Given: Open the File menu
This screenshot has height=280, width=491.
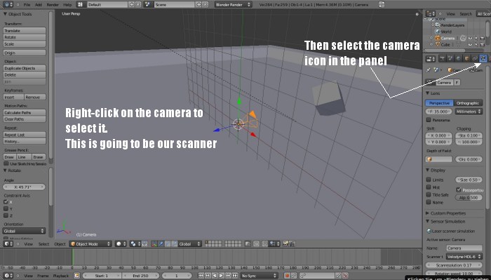Looking at the screenshot, I should pyautogui.click(x=27, y=5).
